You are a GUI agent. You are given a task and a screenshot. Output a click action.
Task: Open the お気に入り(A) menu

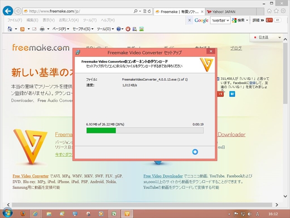[x=68, y=20]
